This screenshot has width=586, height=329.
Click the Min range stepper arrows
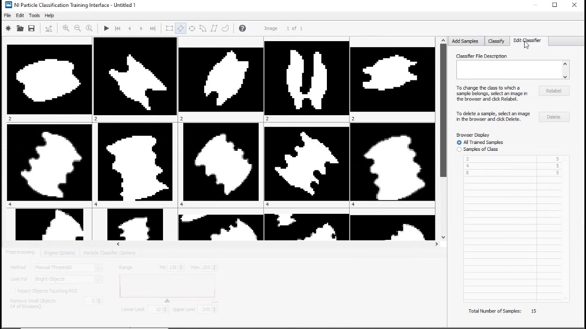coord(181,267)
